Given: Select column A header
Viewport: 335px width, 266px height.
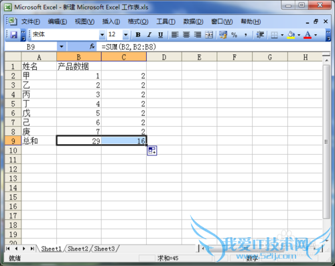Looking at the screenshot, I should pyautogui.click(x=39, y=57).
